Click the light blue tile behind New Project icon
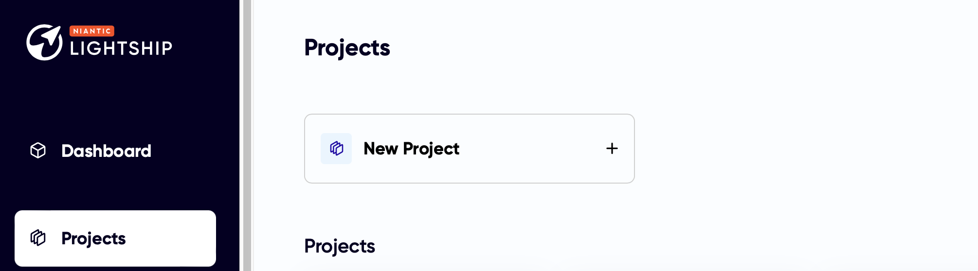Image resolution: width=978 pixels, height=271 pixels. point(336,149)
